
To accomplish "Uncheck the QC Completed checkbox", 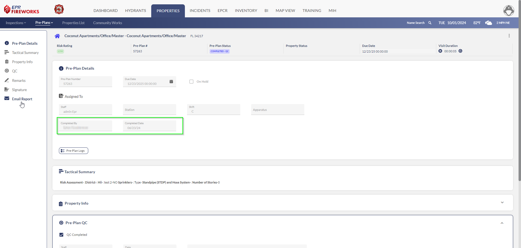I will [x=61, y=235].
